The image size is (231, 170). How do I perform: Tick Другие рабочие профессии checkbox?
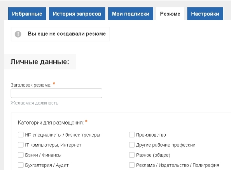132,145
